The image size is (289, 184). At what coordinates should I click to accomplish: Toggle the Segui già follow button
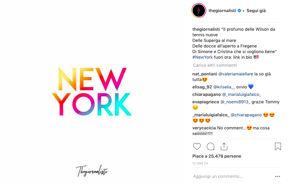(256, 11)
